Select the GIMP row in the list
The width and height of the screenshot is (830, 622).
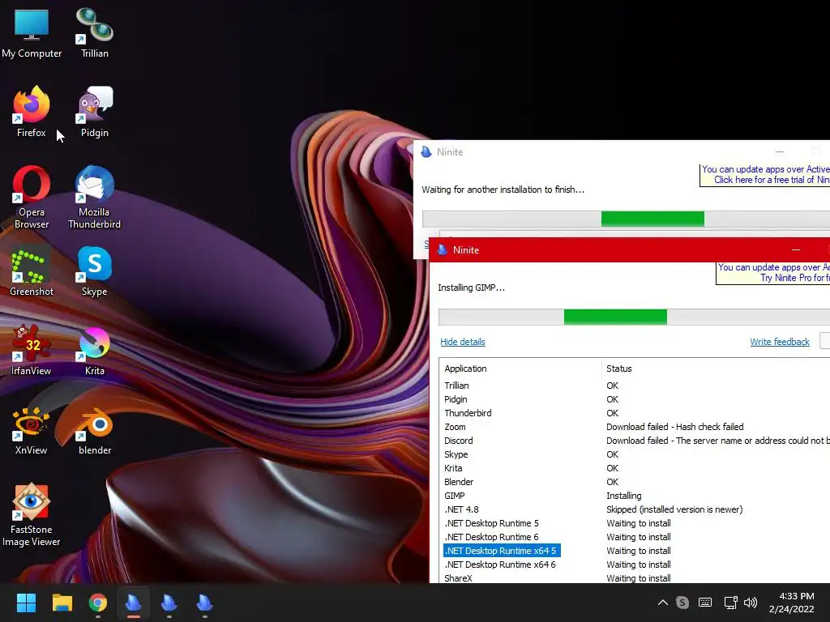tap(634, 496)
